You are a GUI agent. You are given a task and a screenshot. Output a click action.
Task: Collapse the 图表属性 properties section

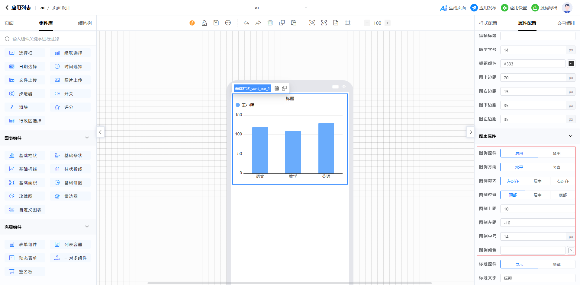570,136
